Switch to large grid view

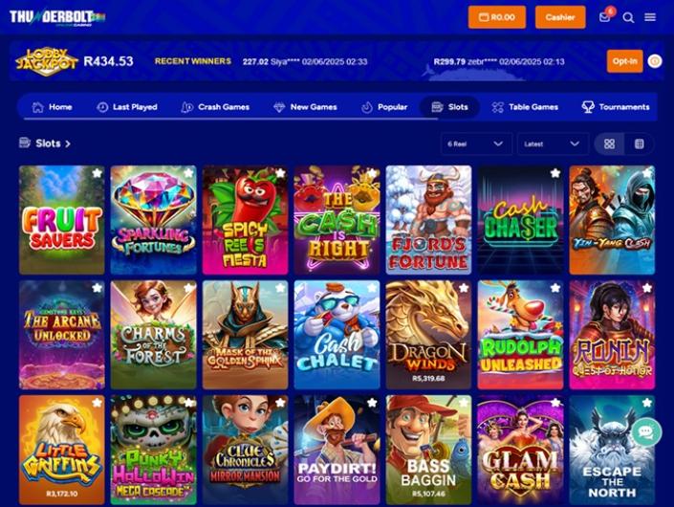point(609,144)
